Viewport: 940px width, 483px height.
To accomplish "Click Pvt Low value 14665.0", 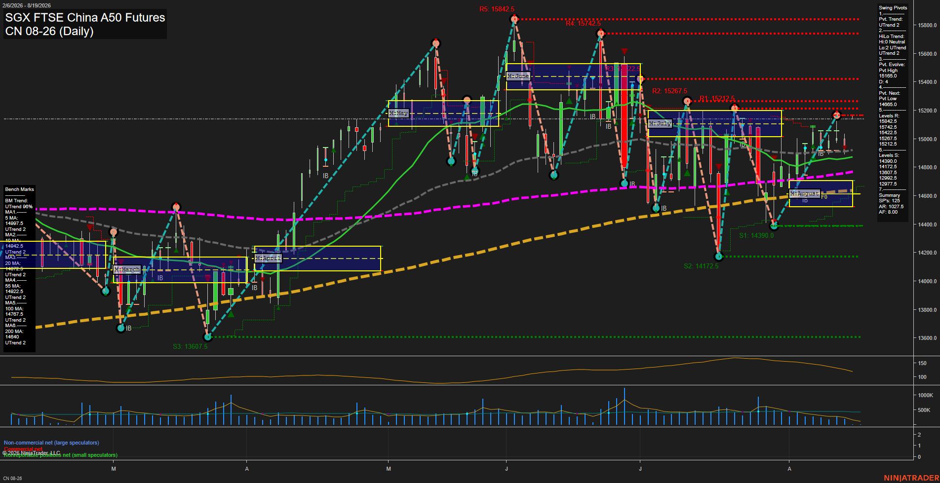I will tap(888, 105).
